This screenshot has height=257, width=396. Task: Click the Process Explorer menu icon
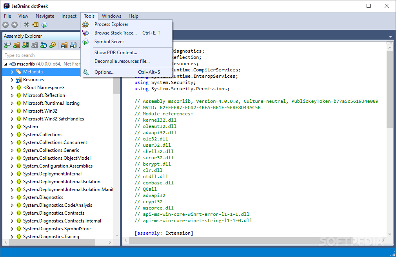(85, 24)
